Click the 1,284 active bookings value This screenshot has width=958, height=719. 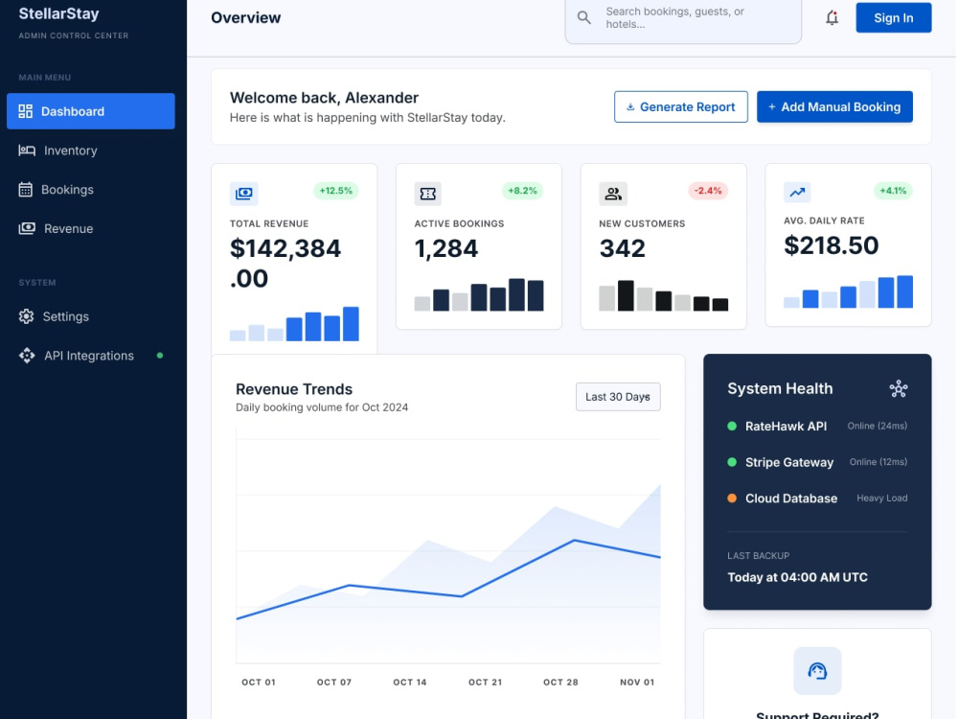pyautogui.click(x=446, y=249)
